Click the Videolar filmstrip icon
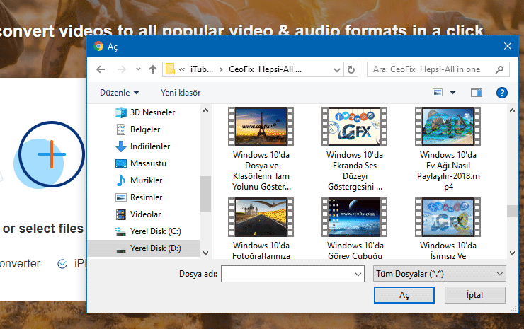The width and height of the screenshot is (524, 329). click(x=120, y=214)
